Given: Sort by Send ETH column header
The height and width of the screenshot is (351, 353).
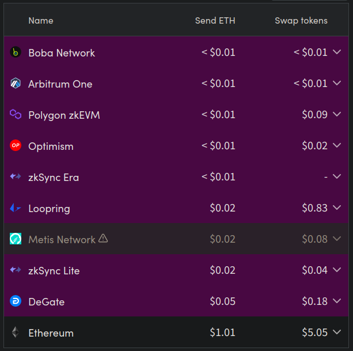Looking at the screenshot, I should point(215,21).
